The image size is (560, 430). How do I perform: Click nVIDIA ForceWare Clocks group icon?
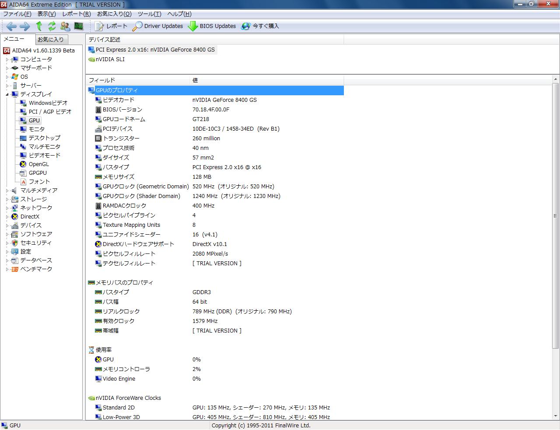(x=91, y=398)
